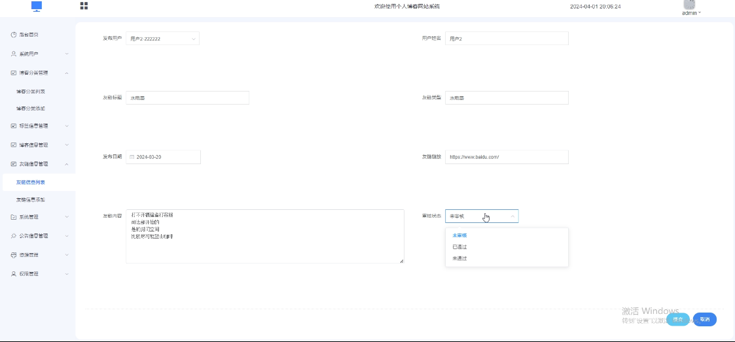Viewport: 735px width, 342px height.
Task: Select 未通过 option in dropdown list
Action: click(507, 258)
